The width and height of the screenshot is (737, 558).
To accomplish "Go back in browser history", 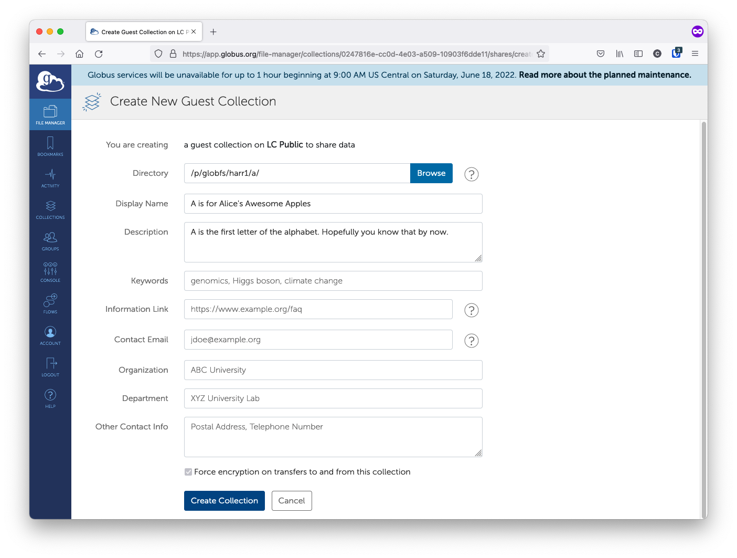I will (x=42, y=54).
